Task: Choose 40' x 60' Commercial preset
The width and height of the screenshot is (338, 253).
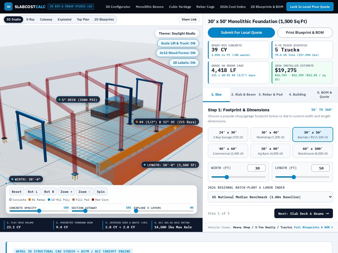Action: [228, 151]
